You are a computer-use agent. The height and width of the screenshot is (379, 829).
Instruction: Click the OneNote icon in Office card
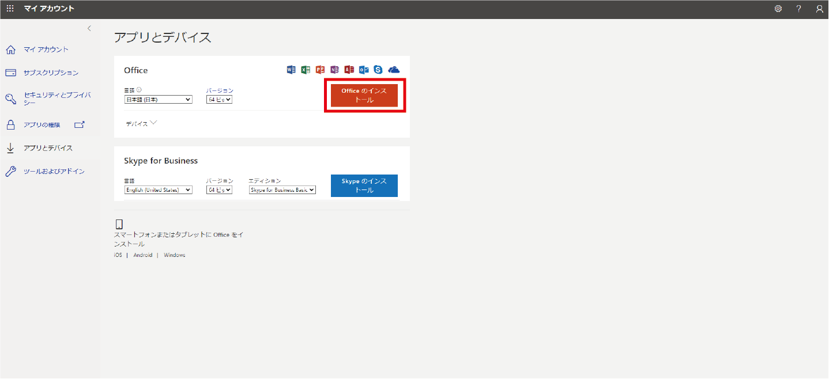[x=334, y=70]
